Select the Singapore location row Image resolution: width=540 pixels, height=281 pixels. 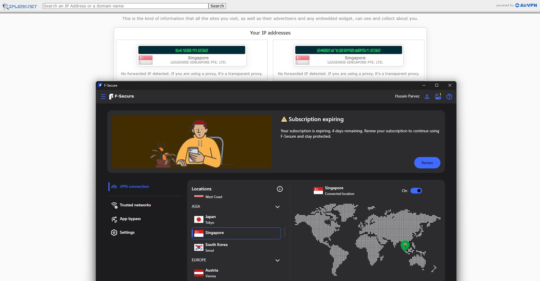236,233
